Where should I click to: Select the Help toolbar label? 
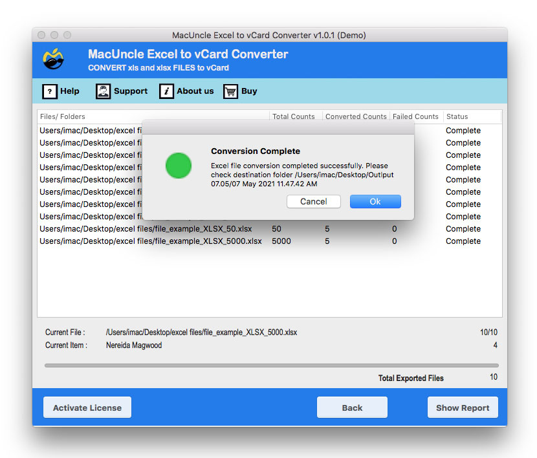coord(70,91)
